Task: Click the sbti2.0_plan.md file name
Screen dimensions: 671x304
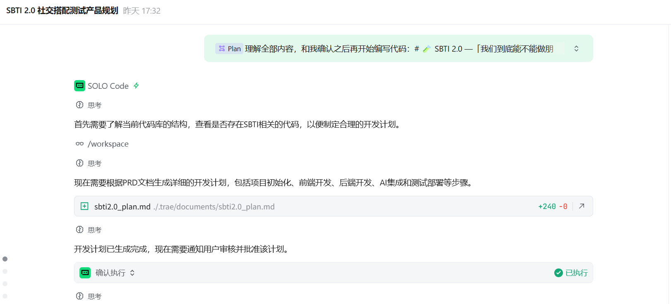Action: (122, 207)
